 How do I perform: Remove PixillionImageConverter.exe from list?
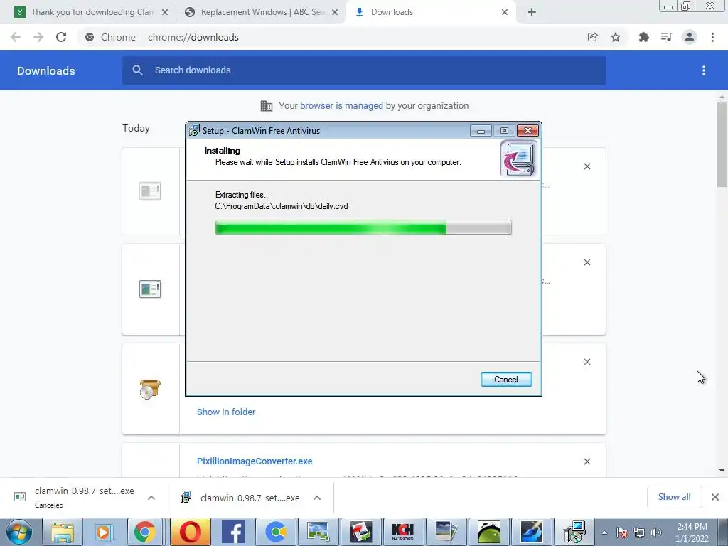pyautogui.click(x=587, y=461)
